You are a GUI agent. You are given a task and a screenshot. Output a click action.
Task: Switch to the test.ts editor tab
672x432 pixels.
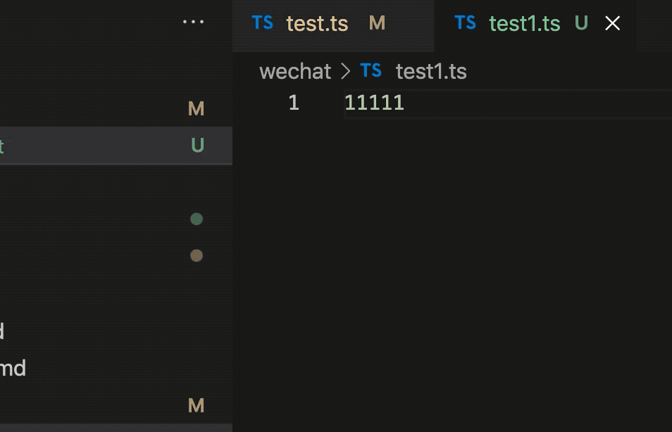point(317,24)
